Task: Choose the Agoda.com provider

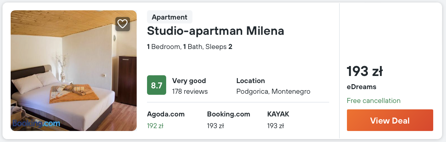Action: (x=166, y=114)
